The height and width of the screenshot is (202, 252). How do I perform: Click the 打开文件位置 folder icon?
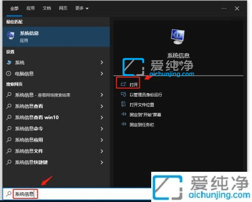point(123,104)
